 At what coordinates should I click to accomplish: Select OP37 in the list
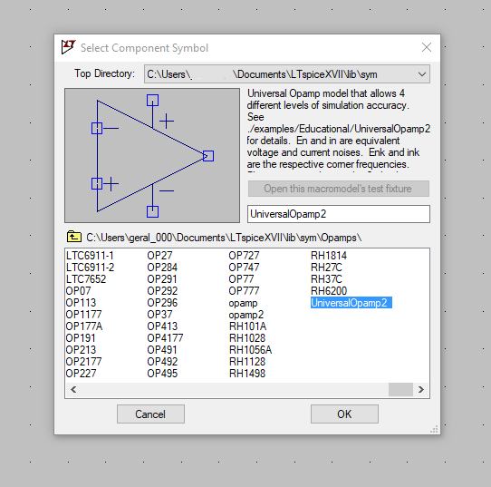[159, 315]
